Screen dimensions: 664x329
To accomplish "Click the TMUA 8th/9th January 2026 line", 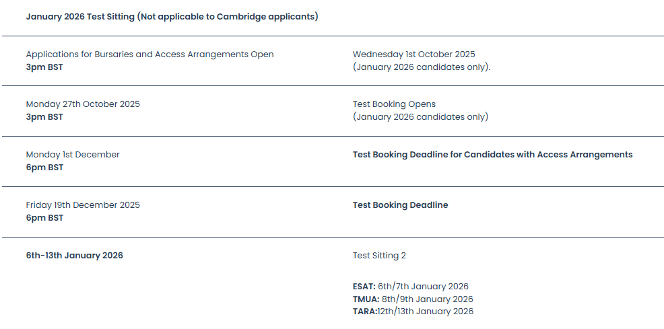I will click(412, 299).
